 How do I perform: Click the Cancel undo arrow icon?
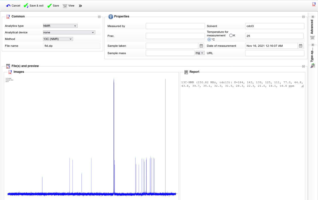point(8,6)
